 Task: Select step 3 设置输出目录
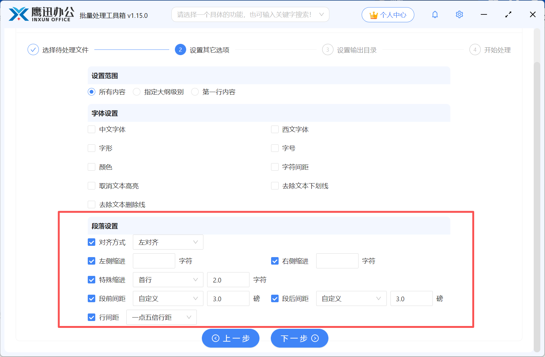point(349,50)
